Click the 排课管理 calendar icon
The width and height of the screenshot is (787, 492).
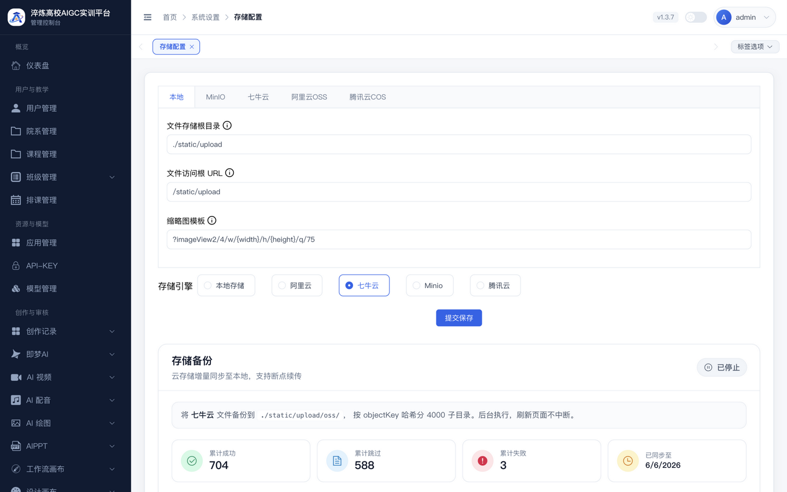coord(16,200)
